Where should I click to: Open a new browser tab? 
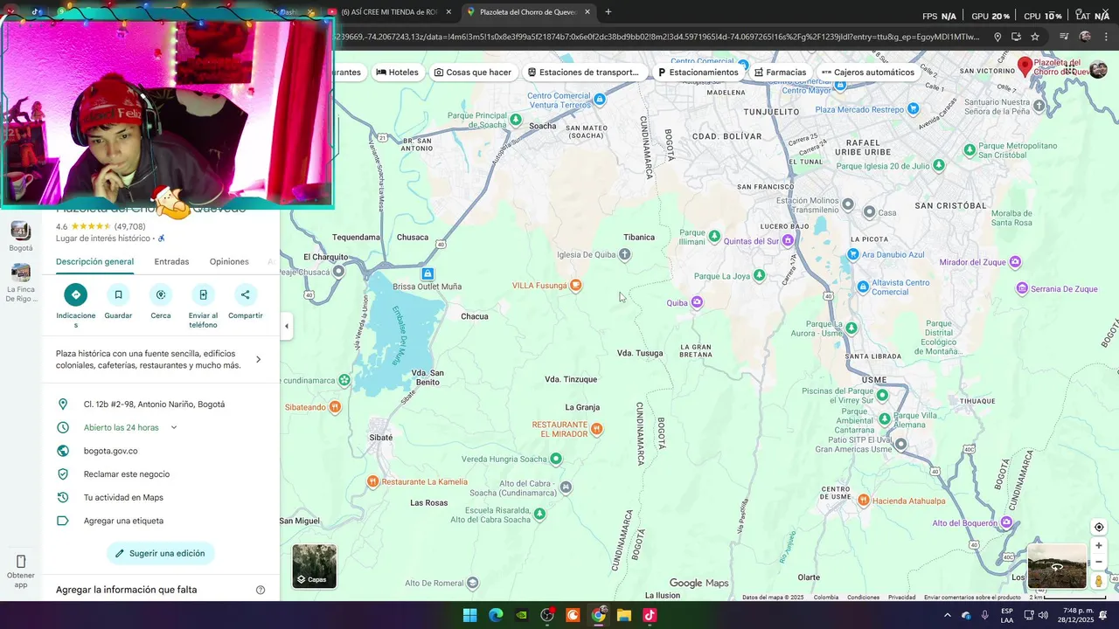pyautogui.click(x=608, y=12)
